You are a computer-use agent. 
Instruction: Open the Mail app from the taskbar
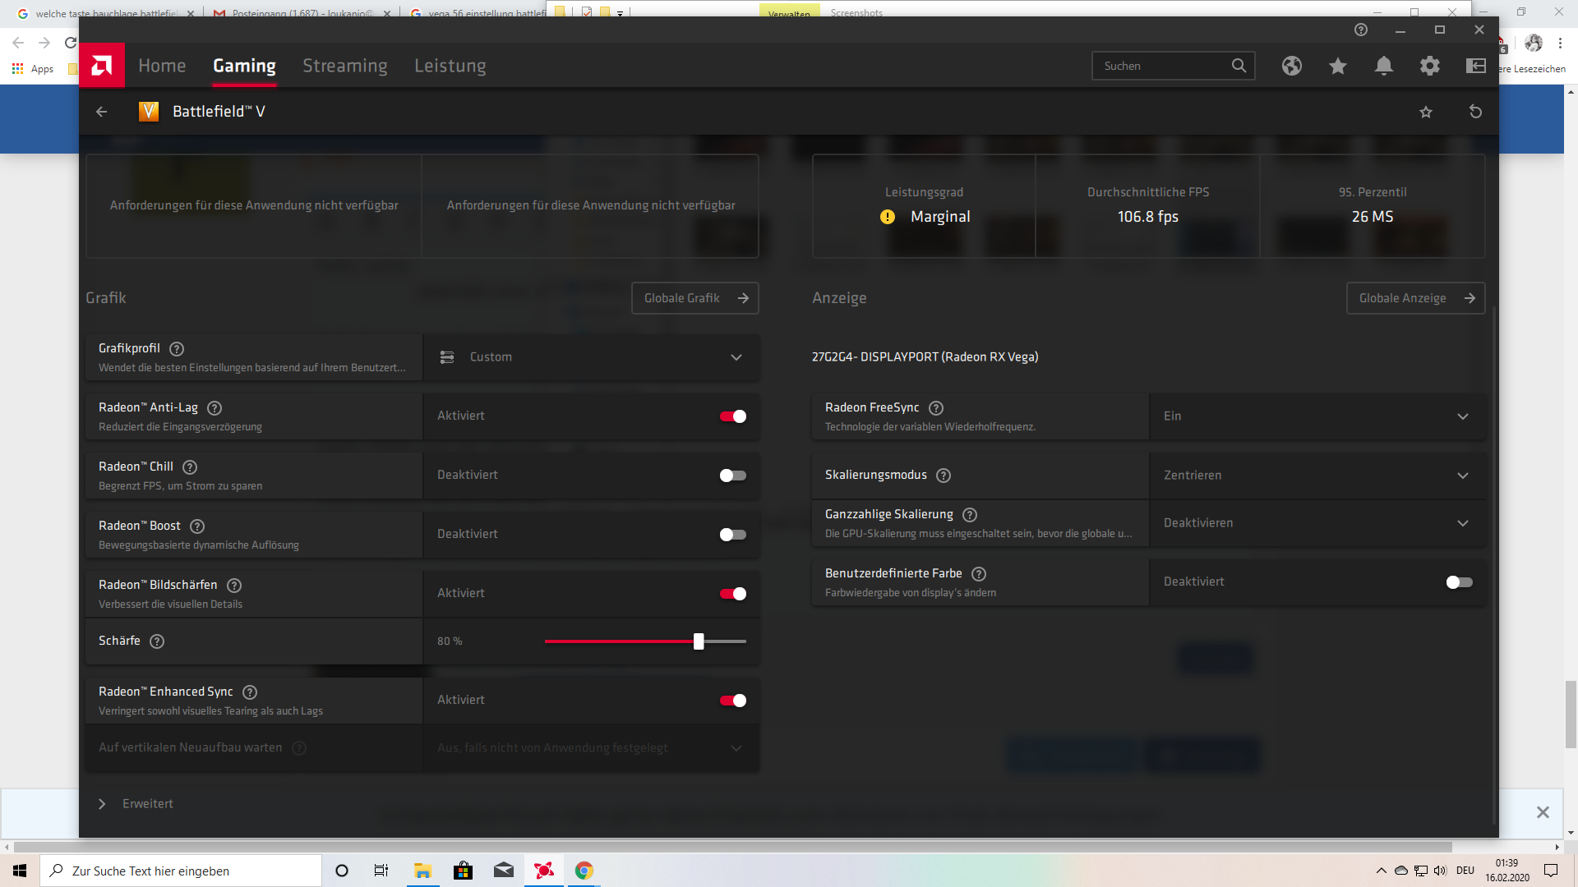click(x=504, y=871)
